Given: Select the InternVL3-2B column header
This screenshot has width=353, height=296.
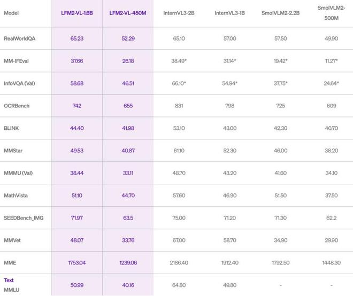Looking at the screenshot, I should tap(179, 13).
